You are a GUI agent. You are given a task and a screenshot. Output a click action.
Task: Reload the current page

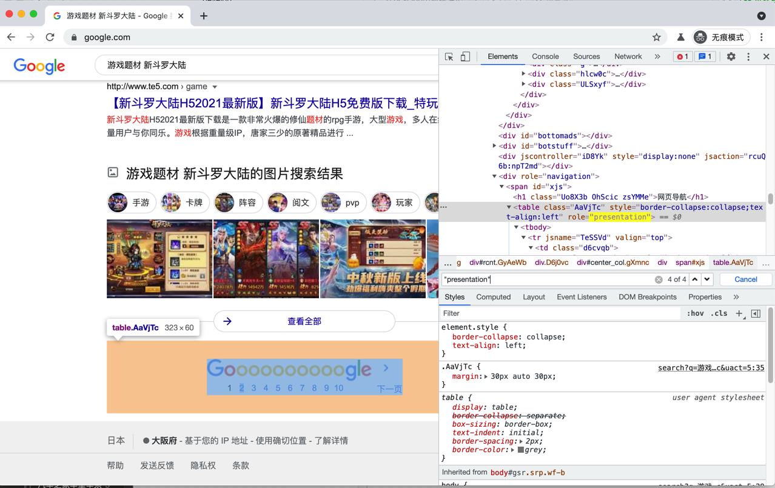click(50, 37)
